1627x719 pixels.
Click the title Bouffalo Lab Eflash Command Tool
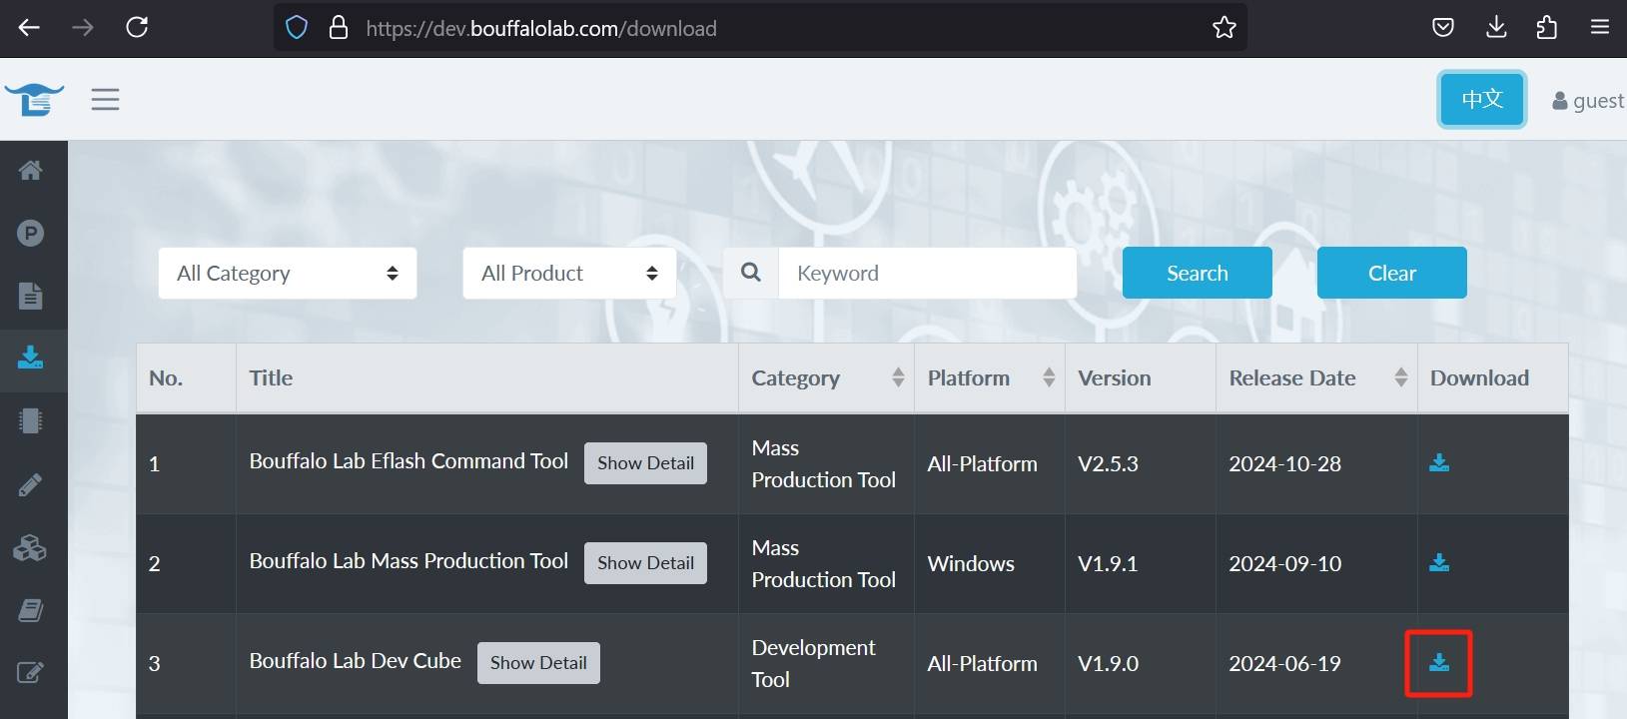(x=408, y=461)
